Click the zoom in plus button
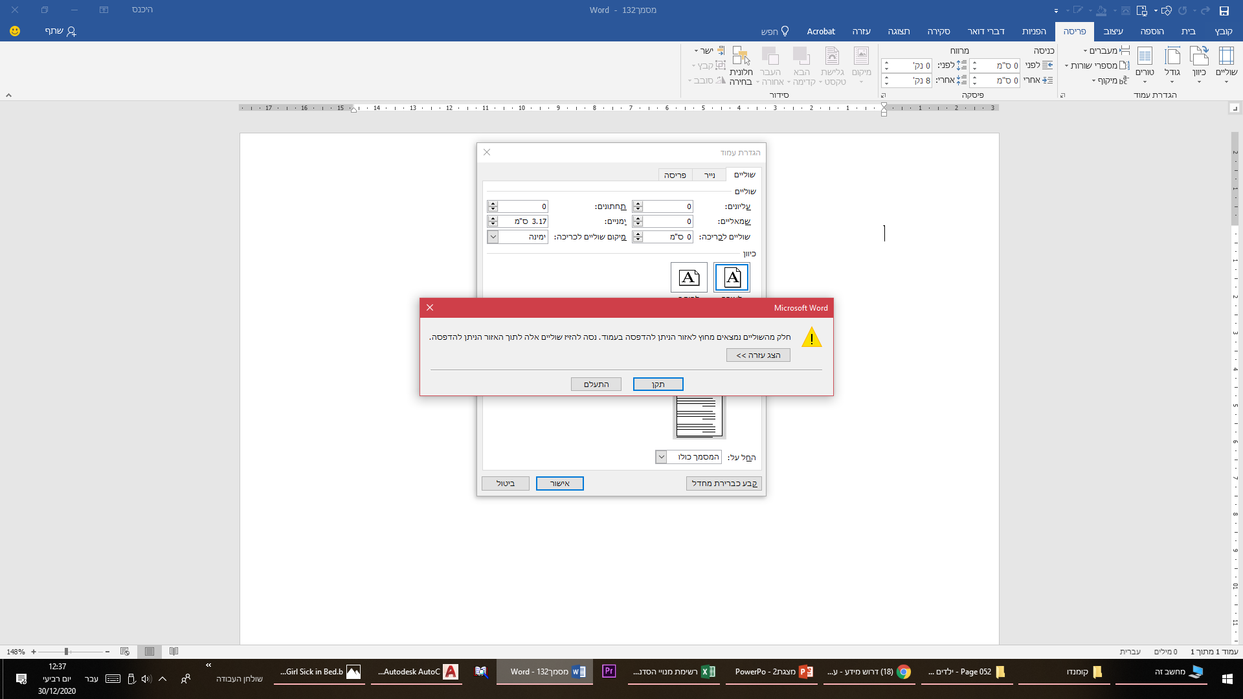Image resolution: width=1243 pixels, height=699 pixels. 34,652
